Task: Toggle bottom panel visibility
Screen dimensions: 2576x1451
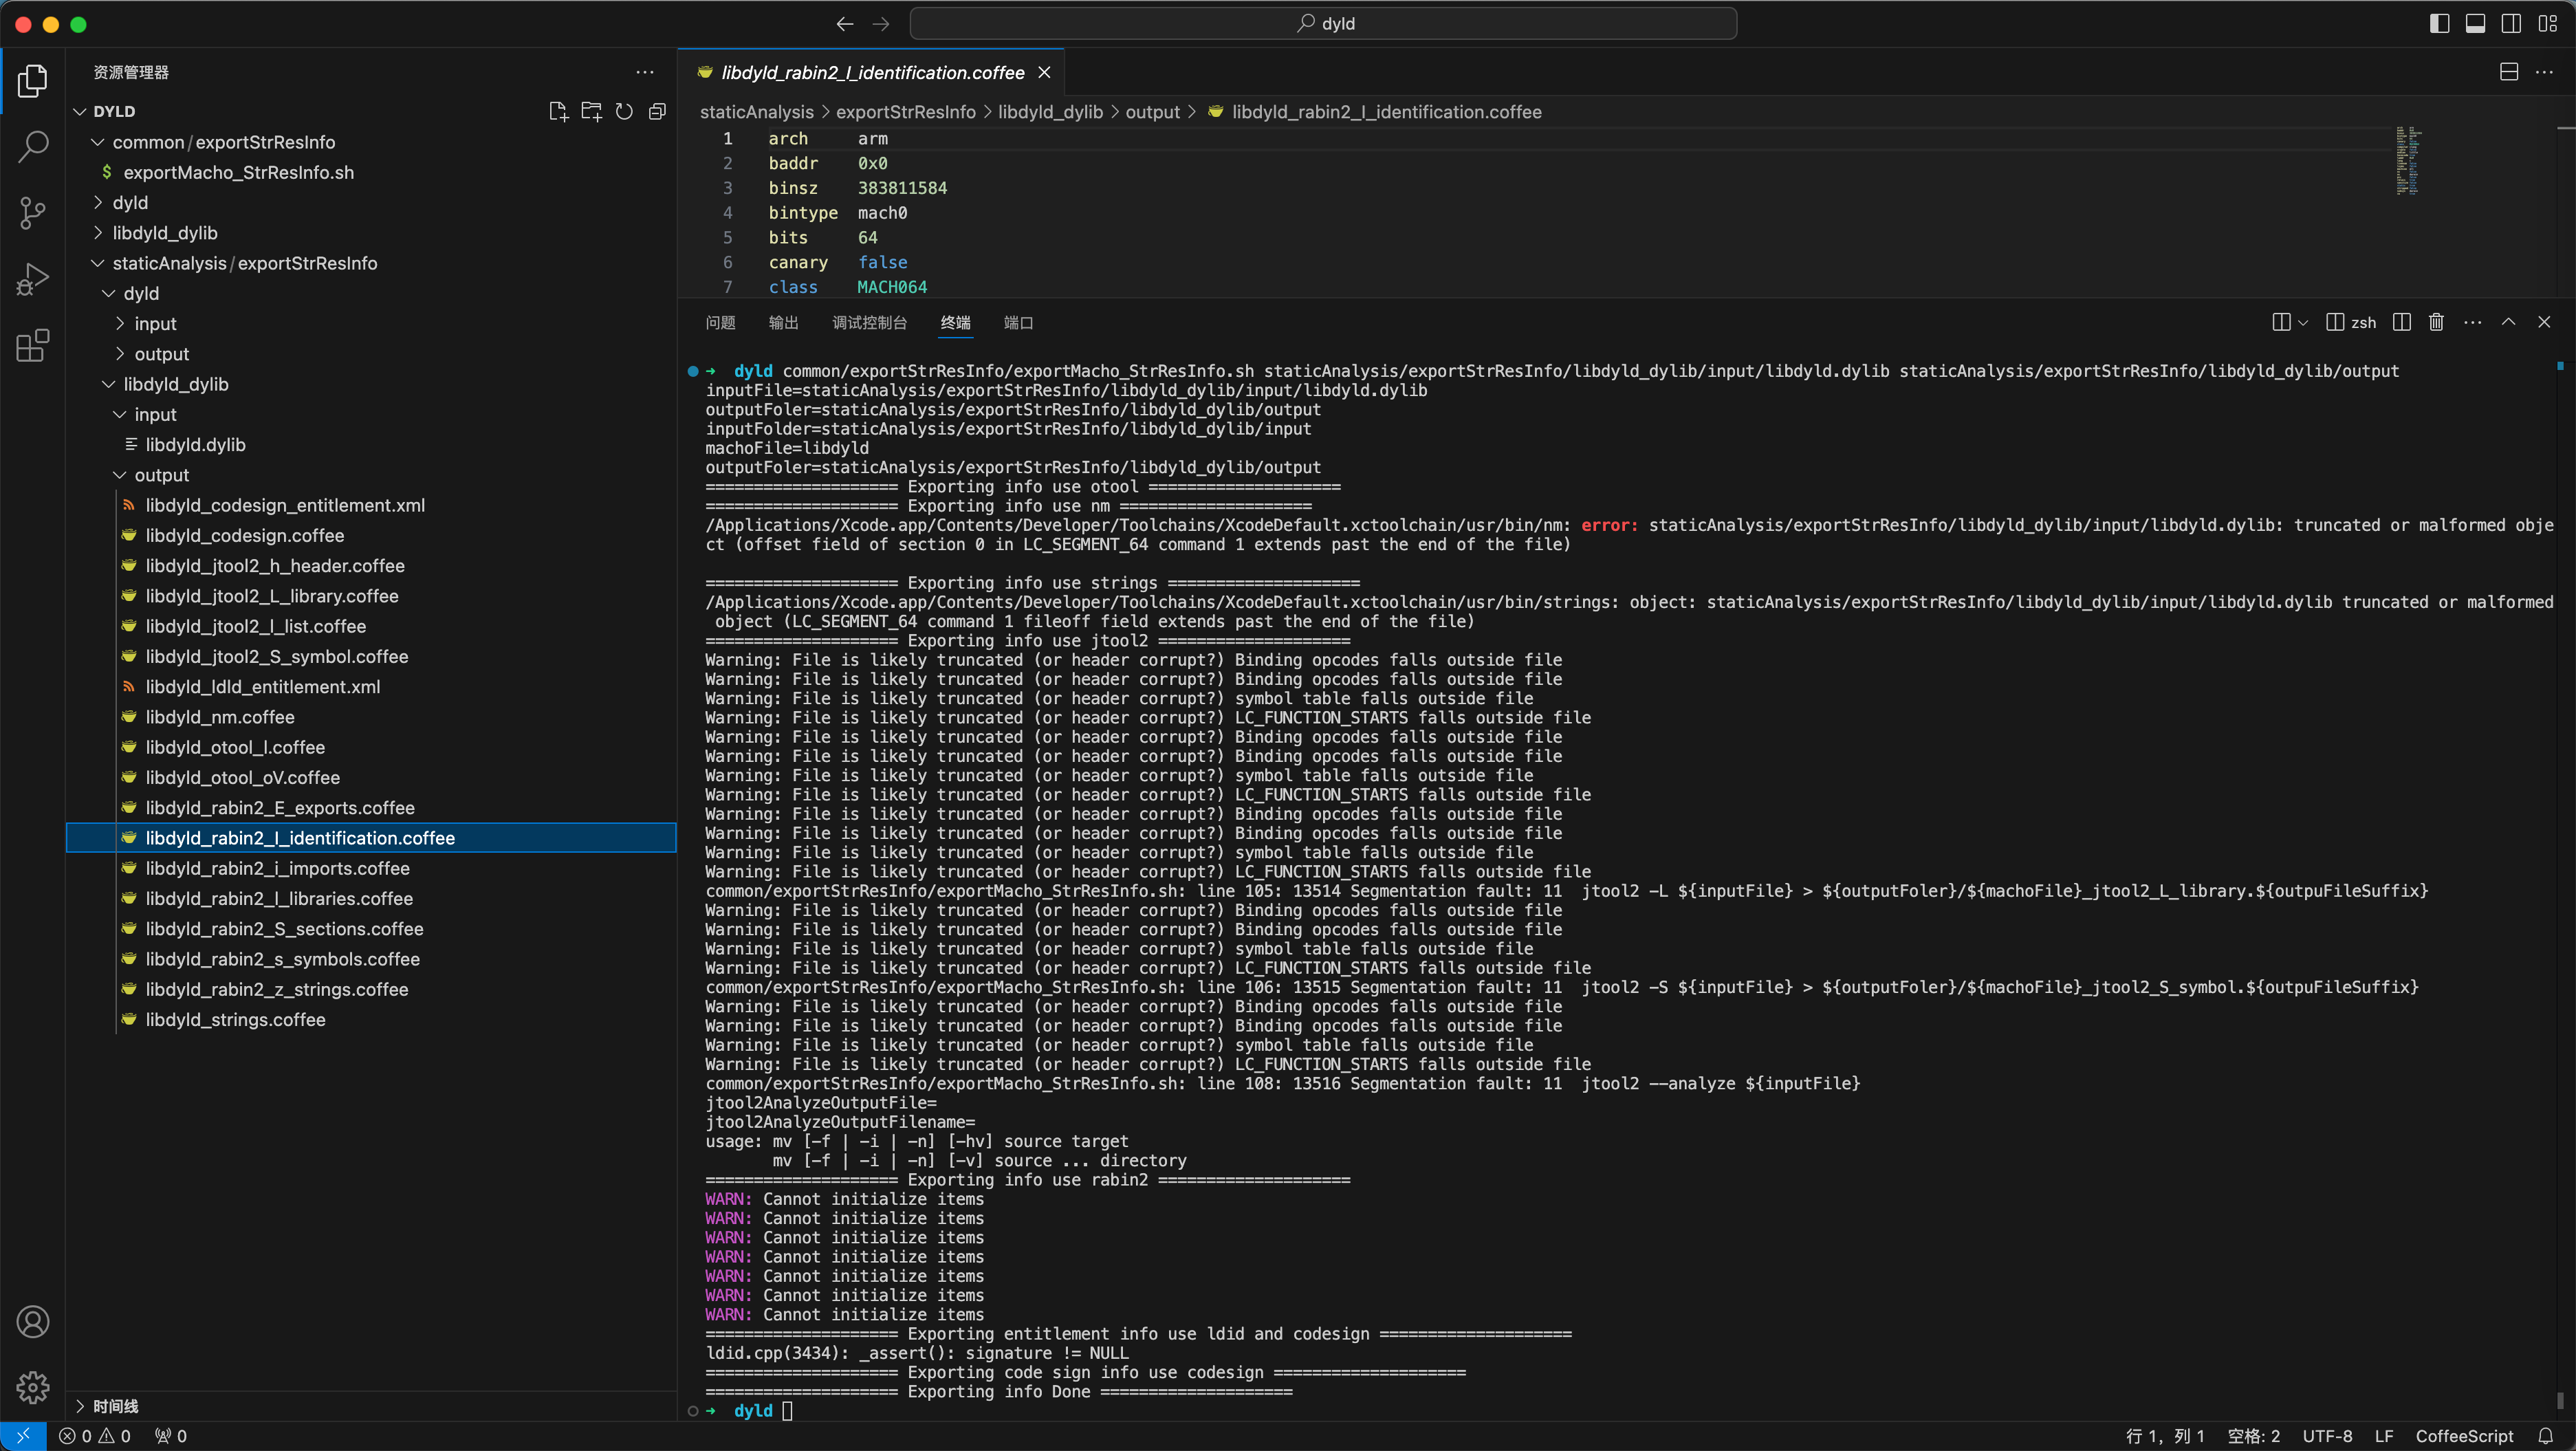Action: [x=2475, y=23]
